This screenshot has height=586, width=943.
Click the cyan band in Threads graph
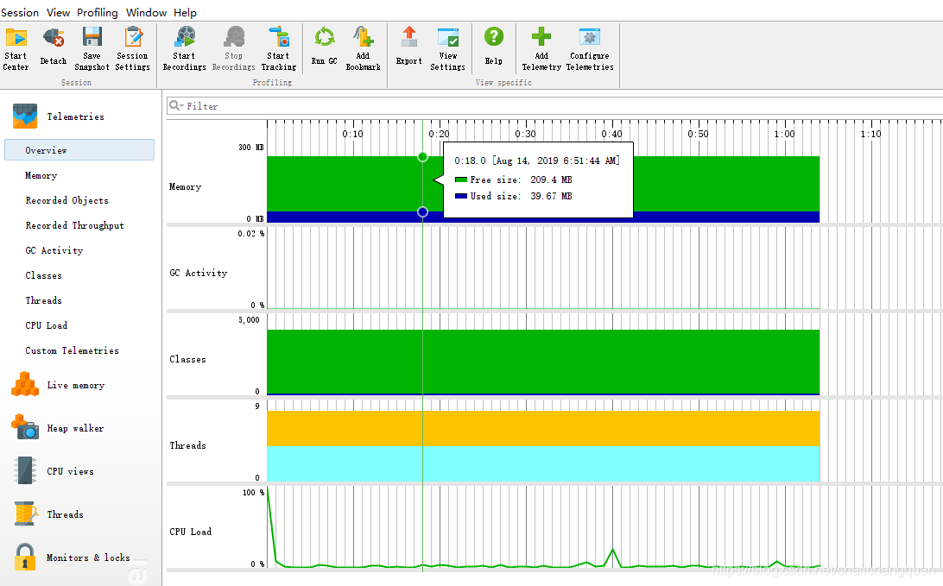[x=543, y=463]
